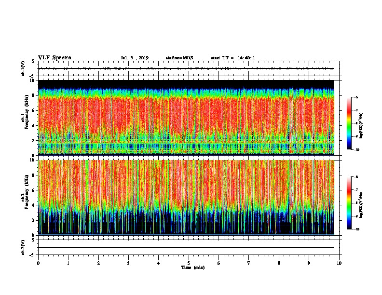Click time axis tick label "2"
Image resolution: width=382 pixels, height=295 pixels.
click(x=98, y=263)
